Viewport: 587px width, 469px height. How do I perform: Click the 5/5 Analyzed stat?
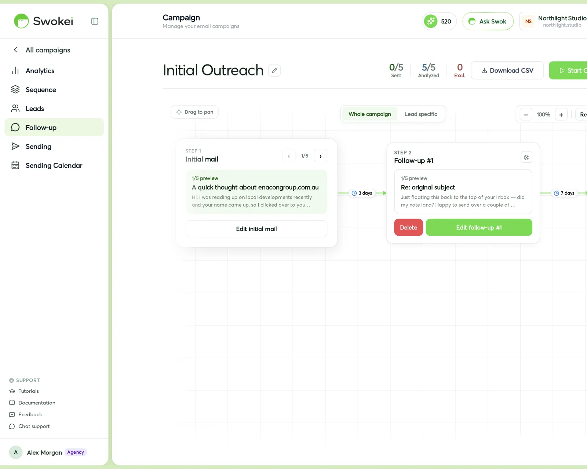[x=429, y=70]
